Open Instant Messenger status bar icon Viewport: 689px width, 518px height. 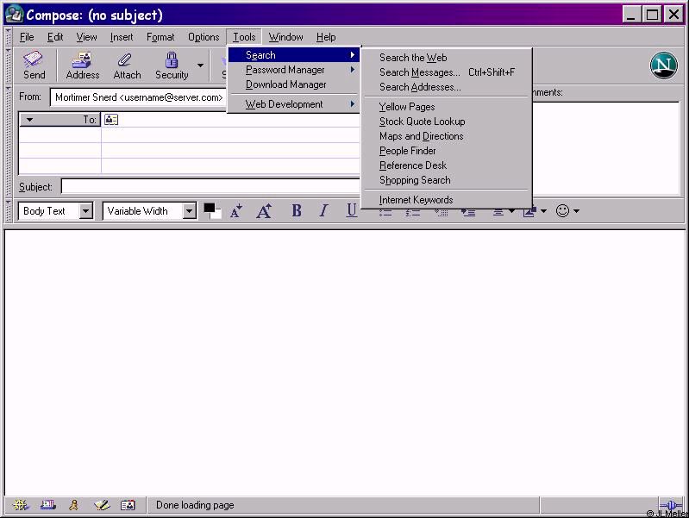[74, 505]
